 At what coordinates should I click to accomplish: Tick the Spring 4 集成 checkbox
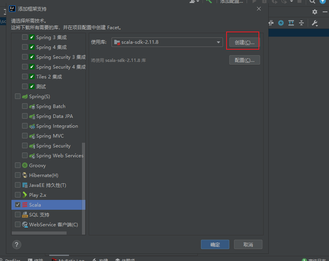tap(25, 47)
